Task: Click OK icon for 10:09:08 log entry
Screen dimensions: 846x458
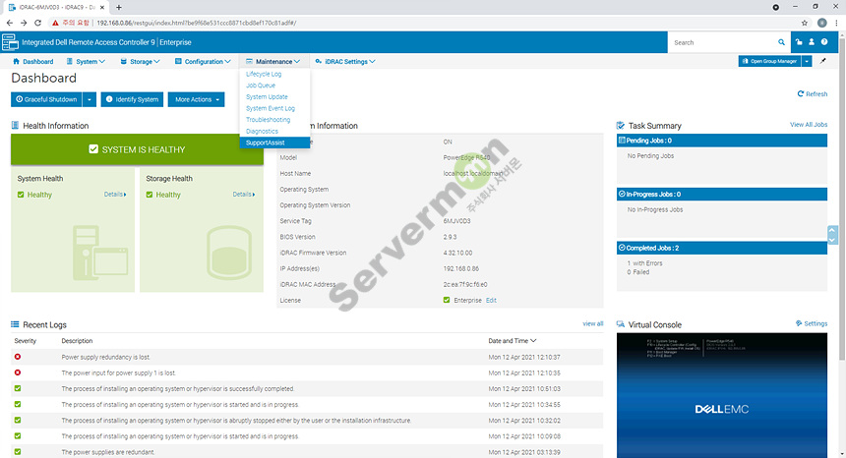Action: (x=18, y=436)
